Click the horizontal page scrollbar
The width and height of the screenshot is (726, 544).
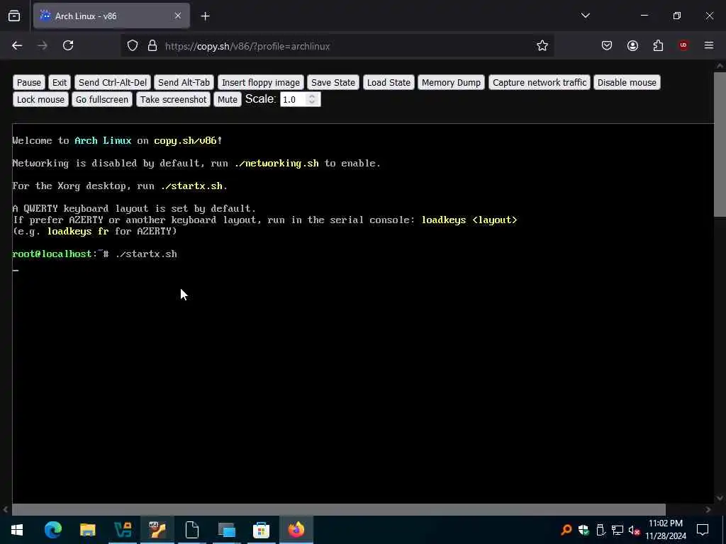(339, 509)
